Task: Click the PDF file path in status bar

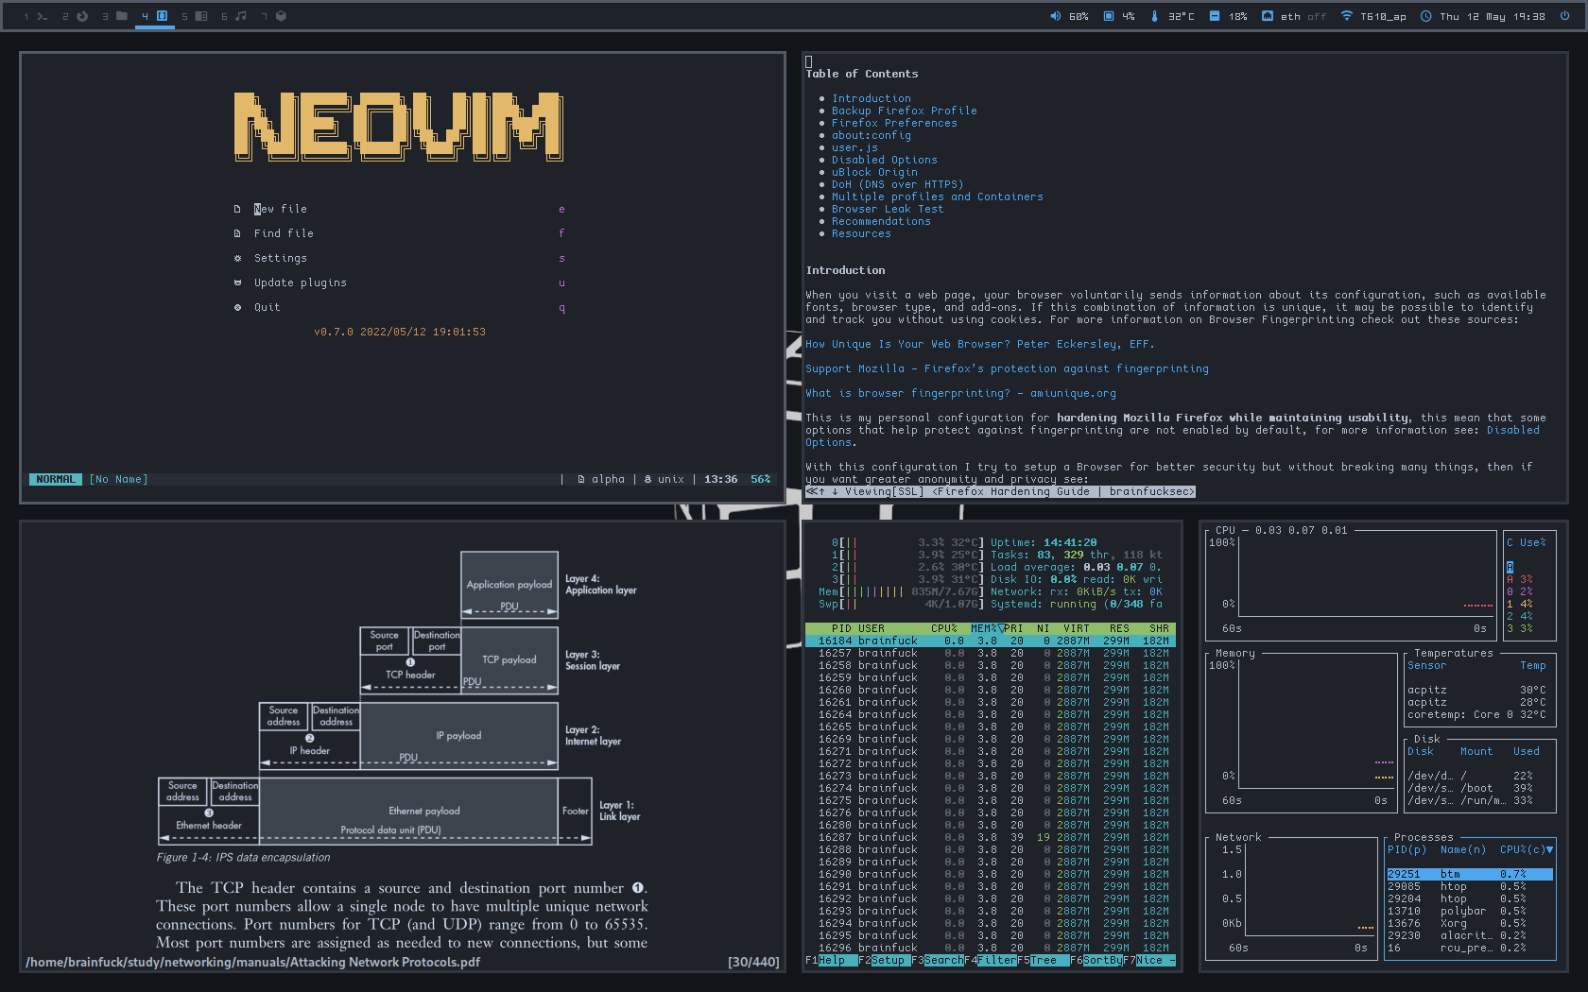Action: 253,962
